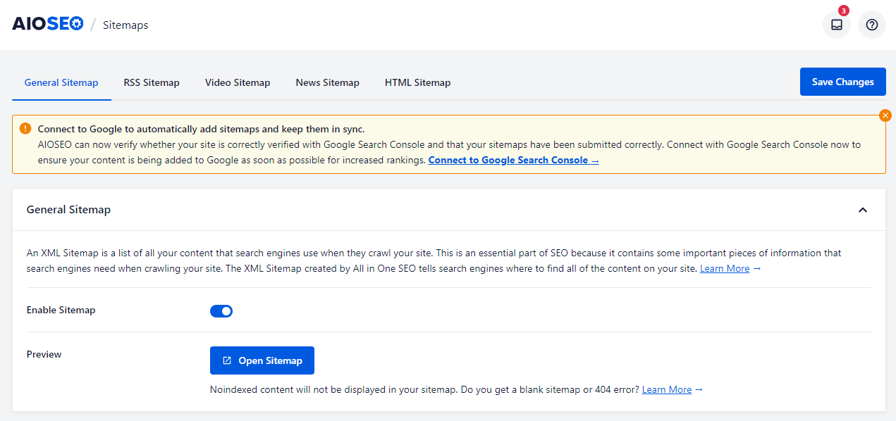Click the Learn More link about XML sitemaps

tap(724, 268)
